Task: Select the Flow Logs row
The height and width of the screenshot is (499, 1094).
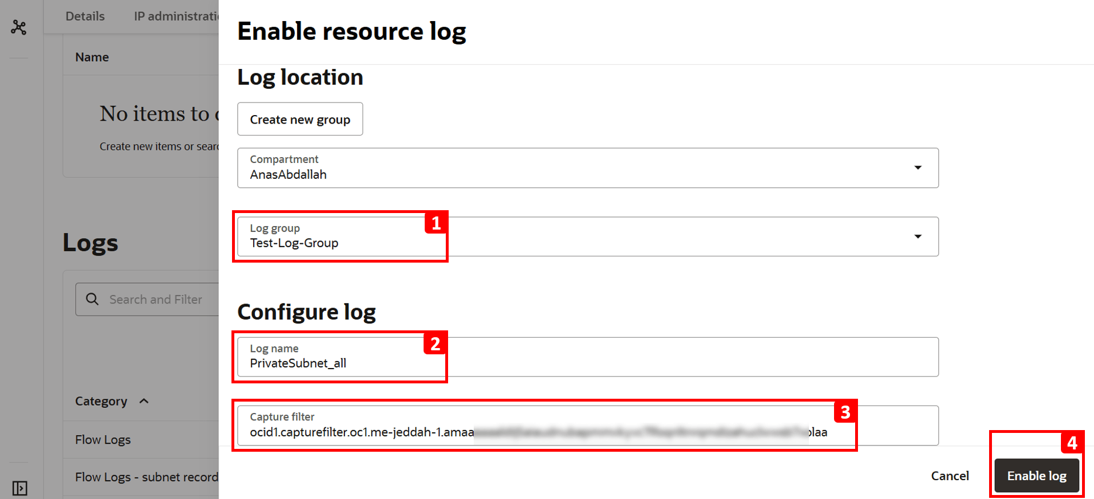Action: click(x=141, y=440)
